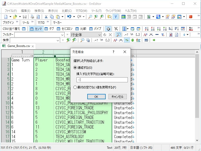
Task: Click the green Find next arrow icon
Action: point(154,40)
